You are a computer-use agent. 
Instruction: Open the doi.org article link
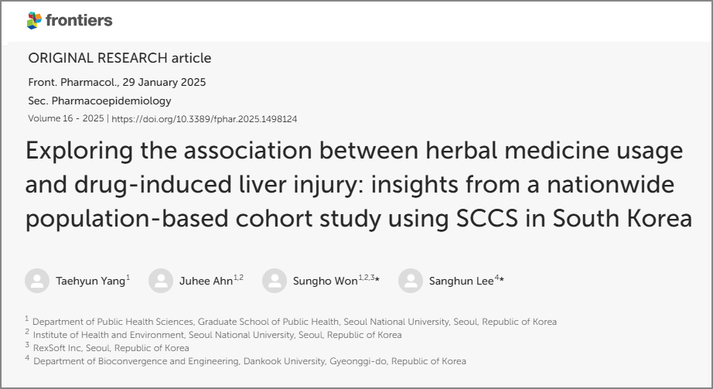pos(205,119)
